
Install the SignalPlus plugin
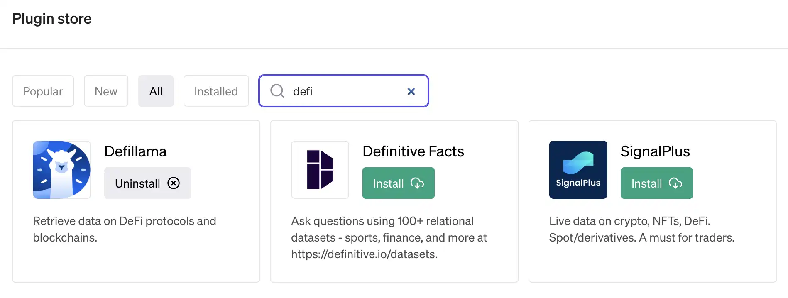(657, 183)
